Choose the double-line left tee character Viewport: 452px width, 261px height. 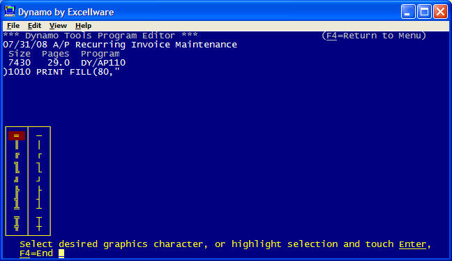tap(17, 191)
